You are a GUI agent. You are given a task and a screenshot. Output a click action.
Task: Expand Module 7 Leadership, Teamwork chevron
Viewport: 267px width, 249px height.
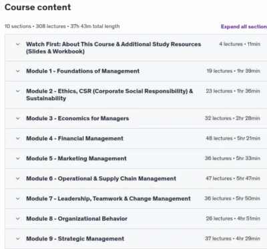click(x=18, y=198)
